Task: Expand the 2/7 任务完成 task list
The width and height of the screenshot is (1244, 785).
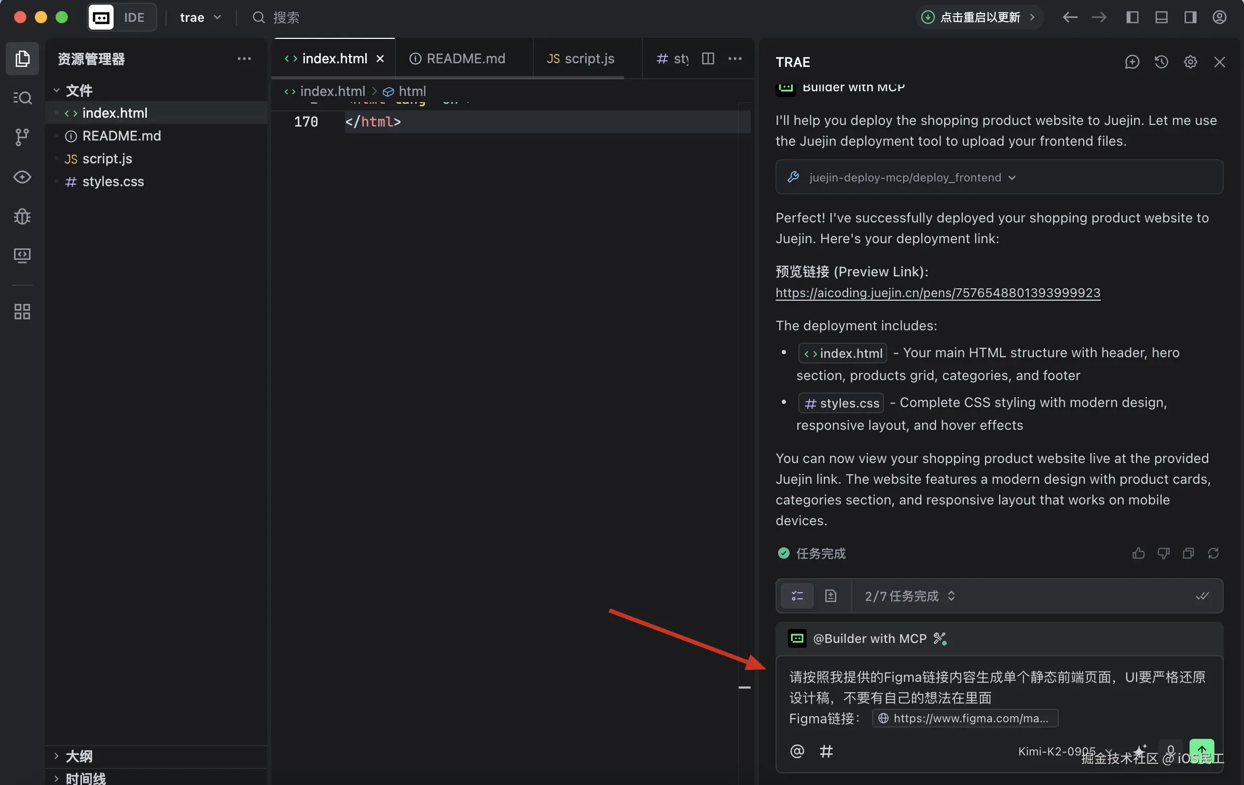Action: 910,596
